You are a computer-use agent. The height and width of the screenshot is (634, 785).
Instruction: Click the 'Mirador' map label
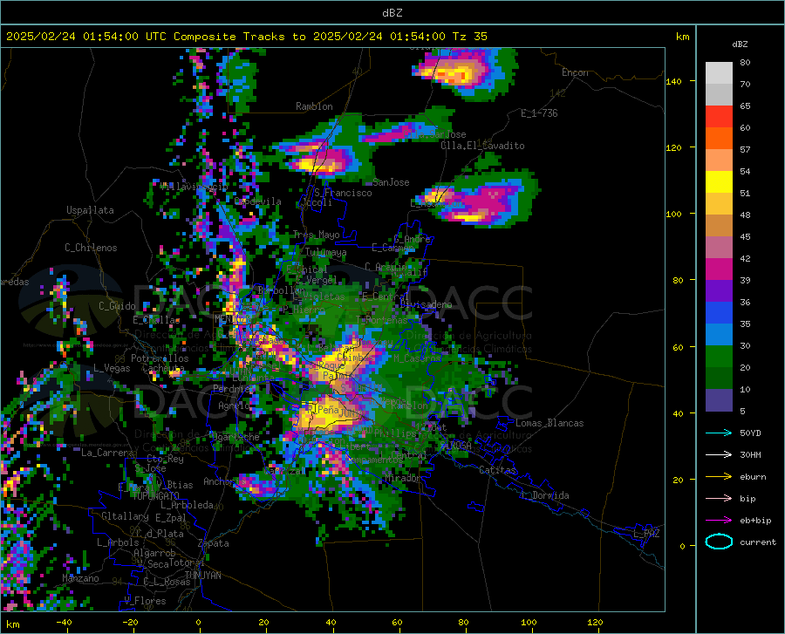point(402,478)
